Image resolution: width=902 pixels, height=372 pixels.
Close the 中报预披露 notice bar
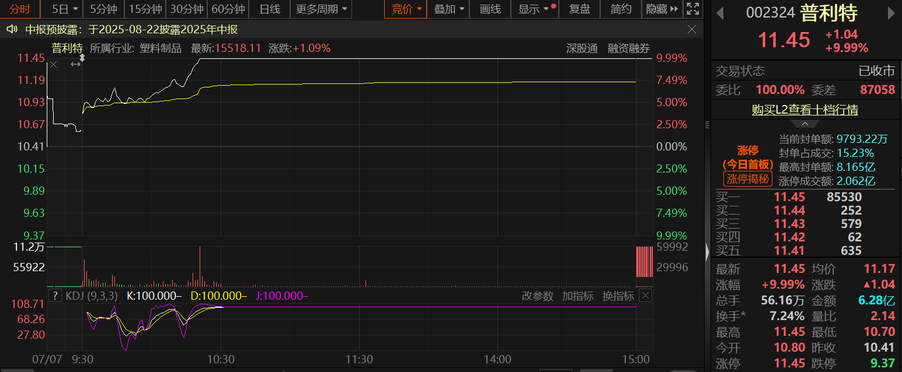[x=692, y=29]
